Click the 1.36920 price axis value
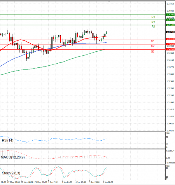The image size is (175, 185). click(x=170, y=11)
